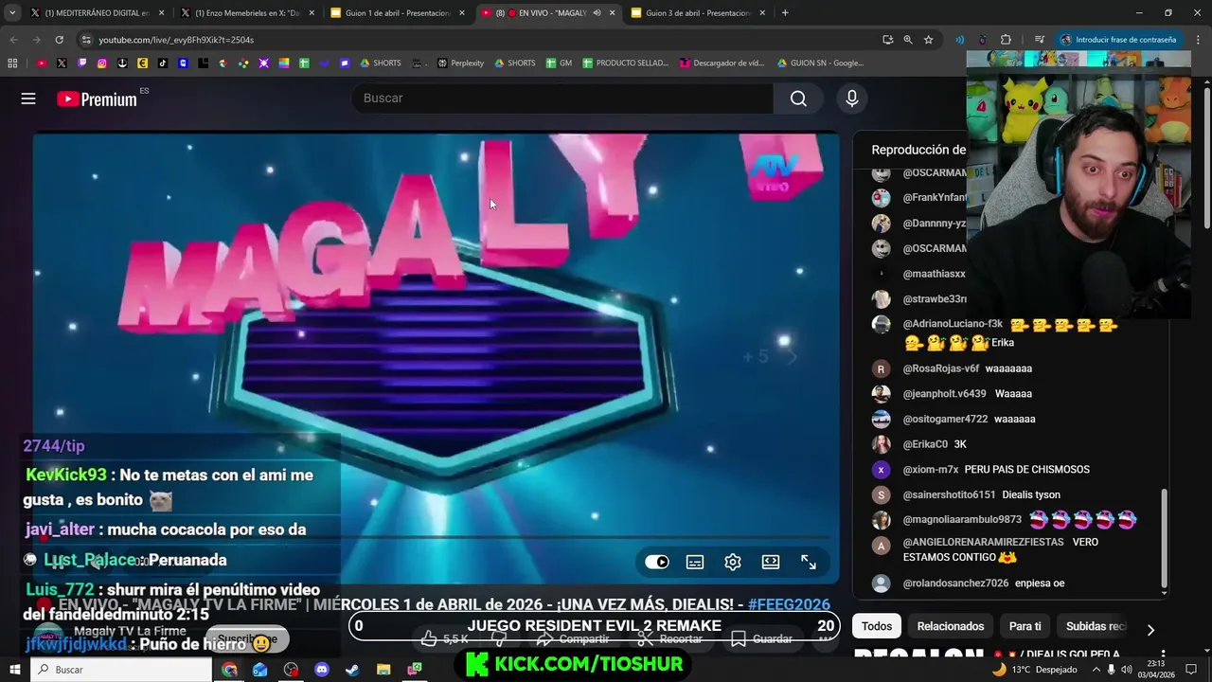This screenshot has width=1212, height=682.
Task: Open media controls in Chrome toolbar
Action: click(x=1039, y=40)
